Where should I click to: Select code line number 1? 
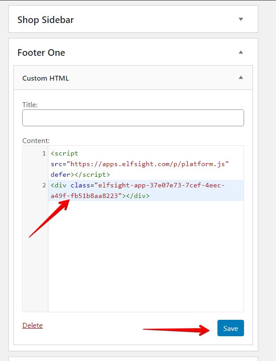coord(44,153)
